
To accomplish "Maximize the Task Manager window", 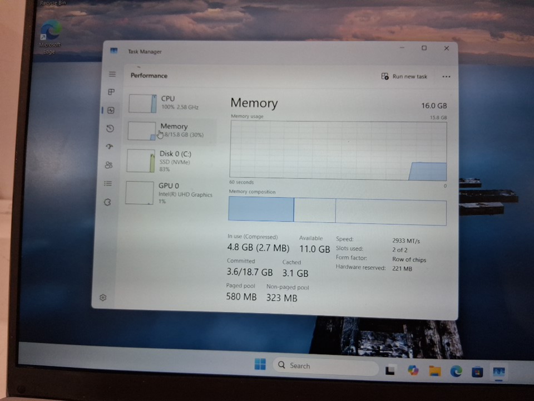I will [x=424, y=48].
